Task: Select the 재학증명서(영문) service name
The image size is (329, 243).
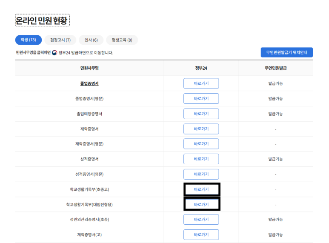Action: pyautogui.click(x=89, y=144)
